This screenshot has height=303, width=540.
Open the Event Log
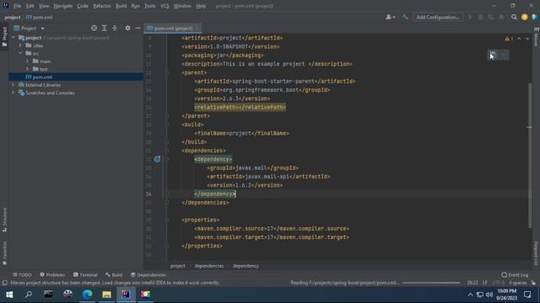[x=515, y=275]
